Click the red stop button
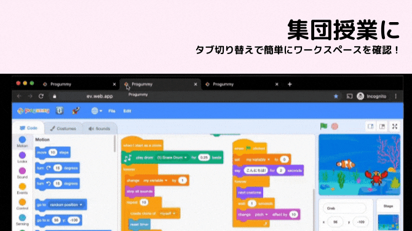The height and width of the screenshot is (231, 412). (335, 127)
